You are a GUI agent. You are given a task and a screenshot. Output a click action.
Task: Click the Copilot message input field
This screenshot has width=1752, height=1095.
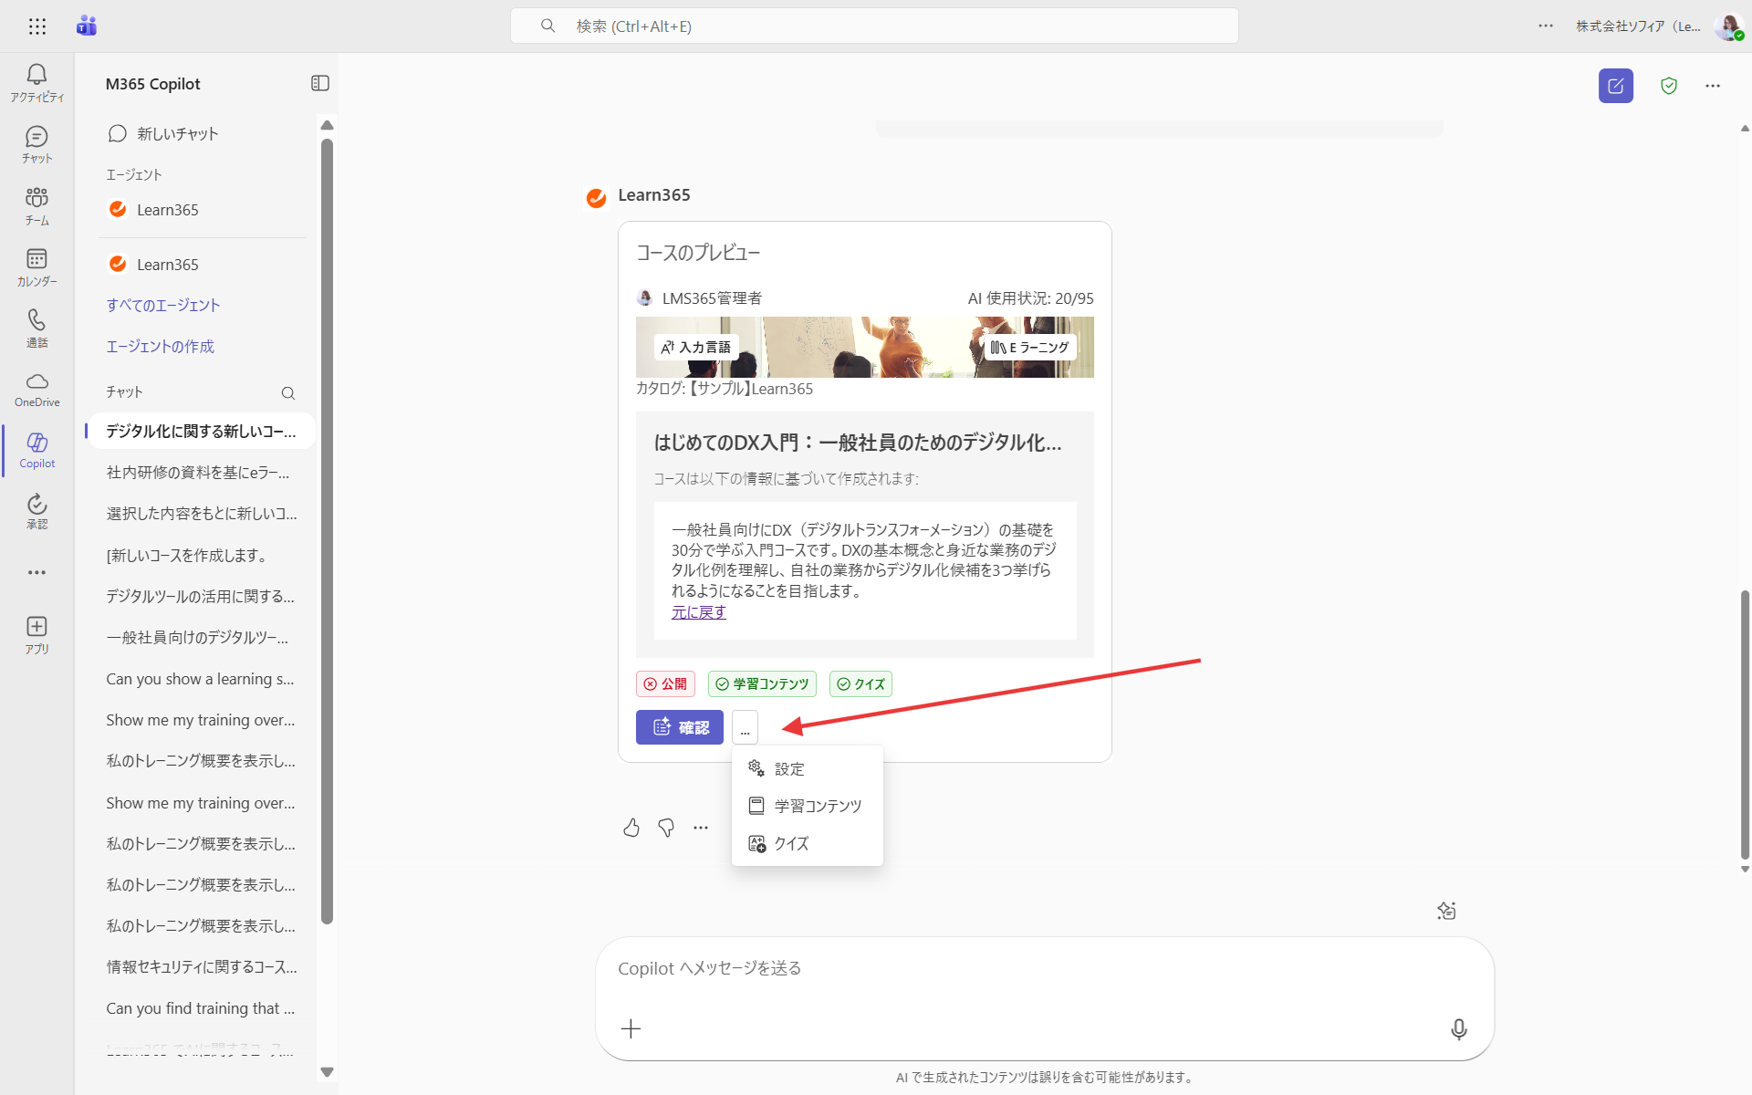click(x=1045, y=969)
